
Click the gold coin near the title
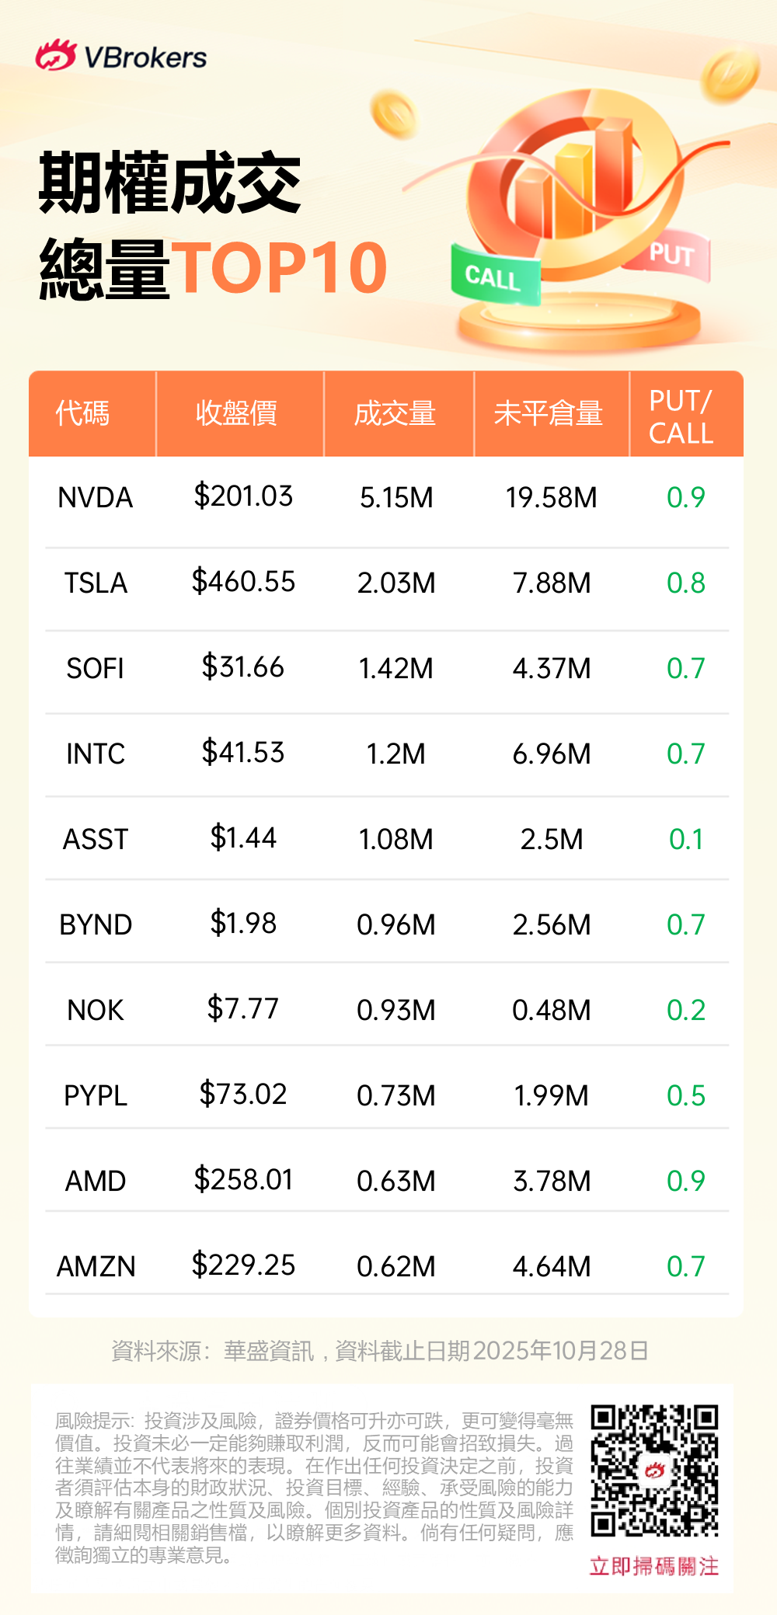[393, 114]
